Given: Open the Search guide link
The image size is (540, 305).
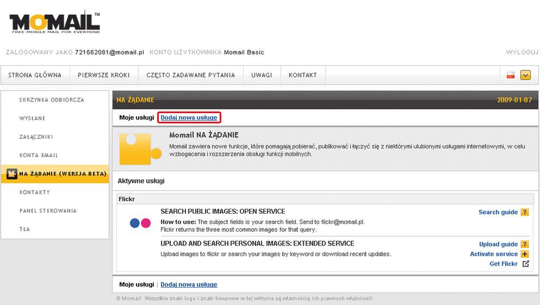Looking at the screenshot, I should [x=498, y=212].
